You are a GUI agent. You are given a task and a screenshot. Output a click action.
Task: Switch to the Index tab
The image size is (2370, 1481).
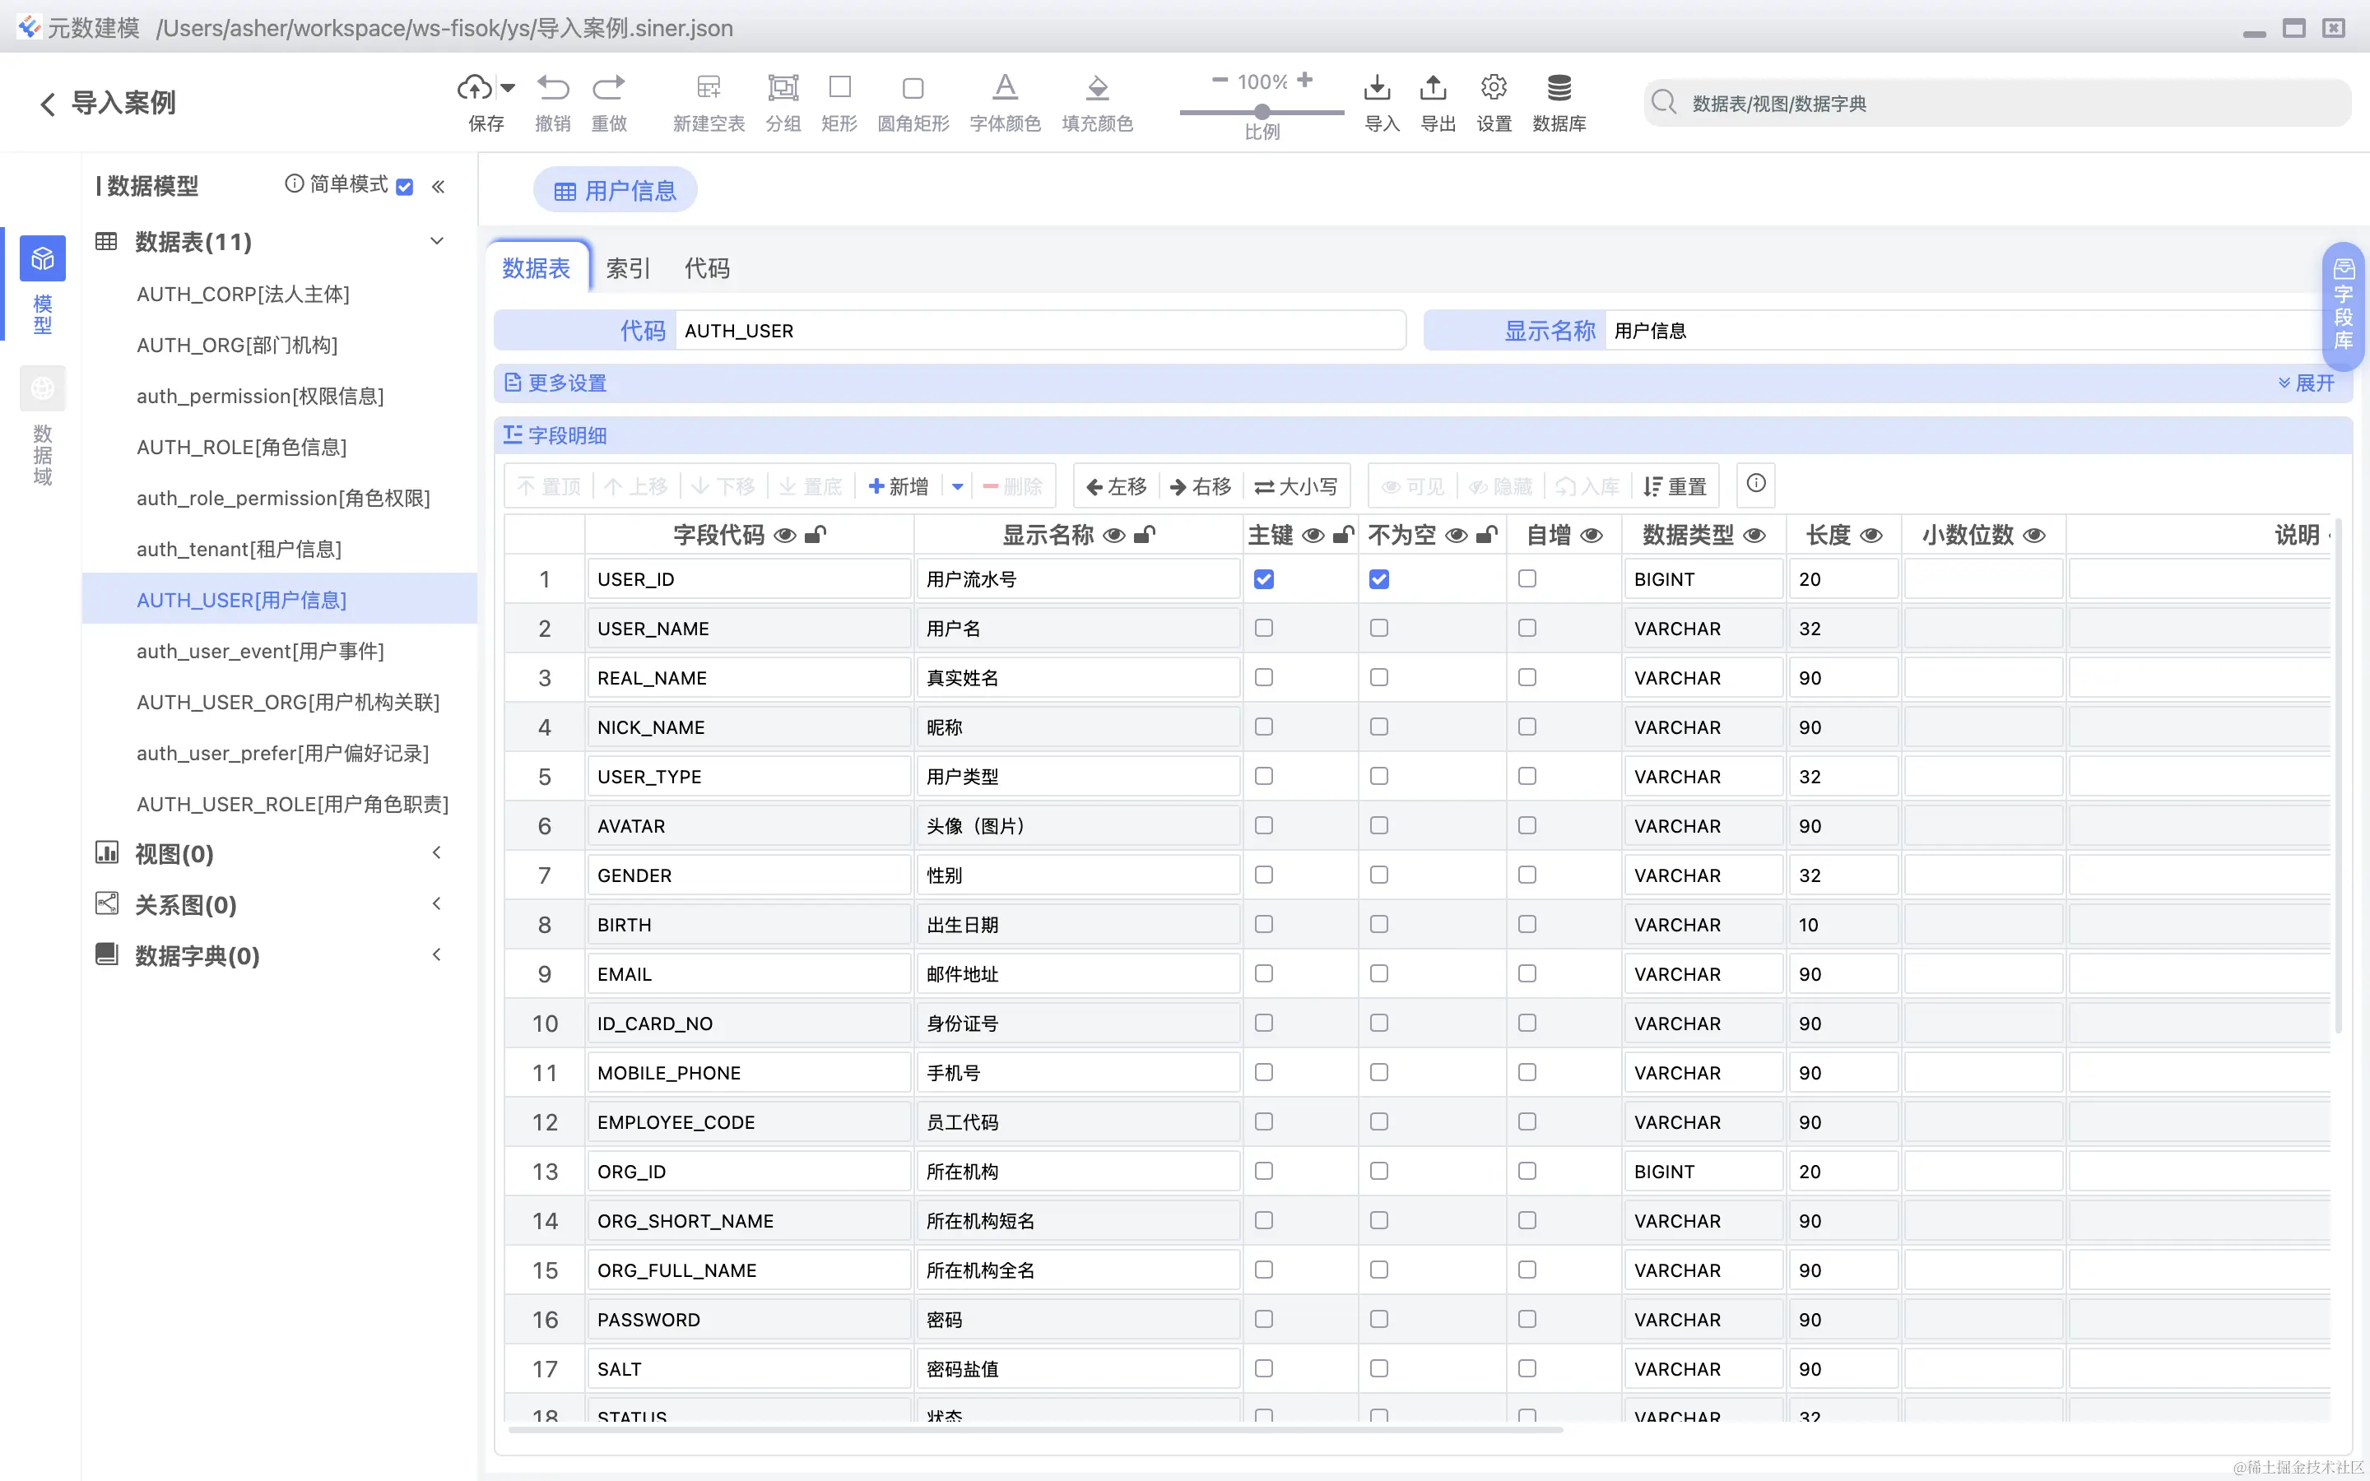627,268
